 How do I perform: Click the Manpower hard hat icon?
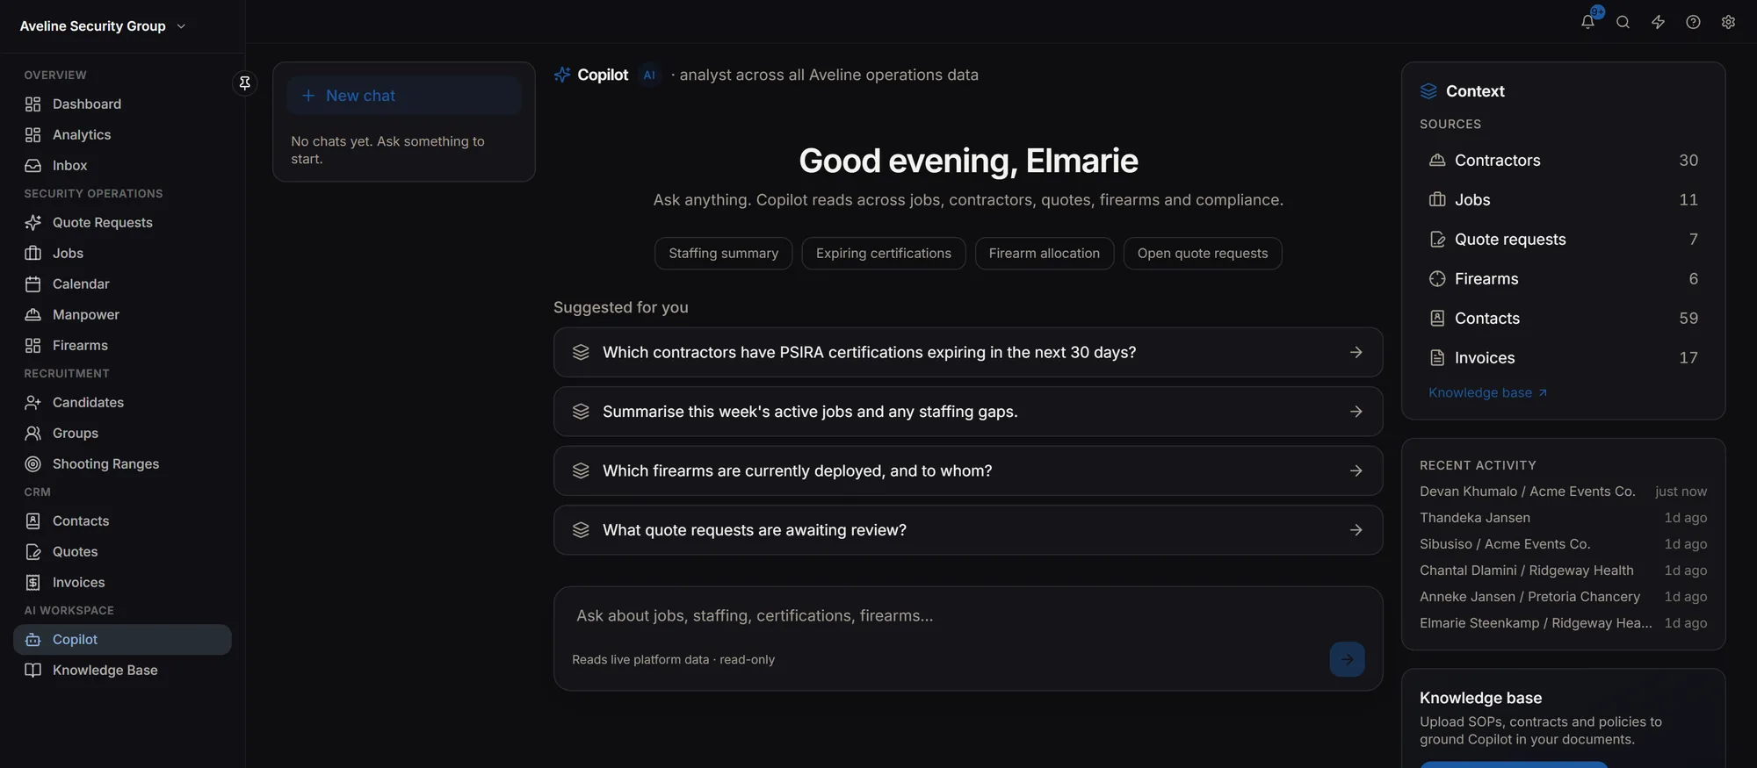coord(33,314)
